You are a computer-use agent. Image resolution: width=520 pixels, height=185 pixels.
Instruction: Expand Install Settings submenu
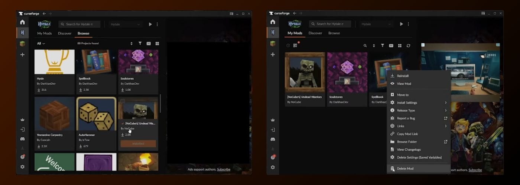click(x=419, y=102)
